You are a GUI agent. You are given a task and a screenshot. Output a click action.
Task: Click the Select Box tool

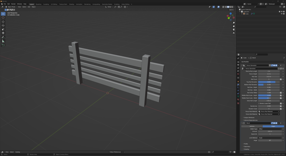coord(3,14)
